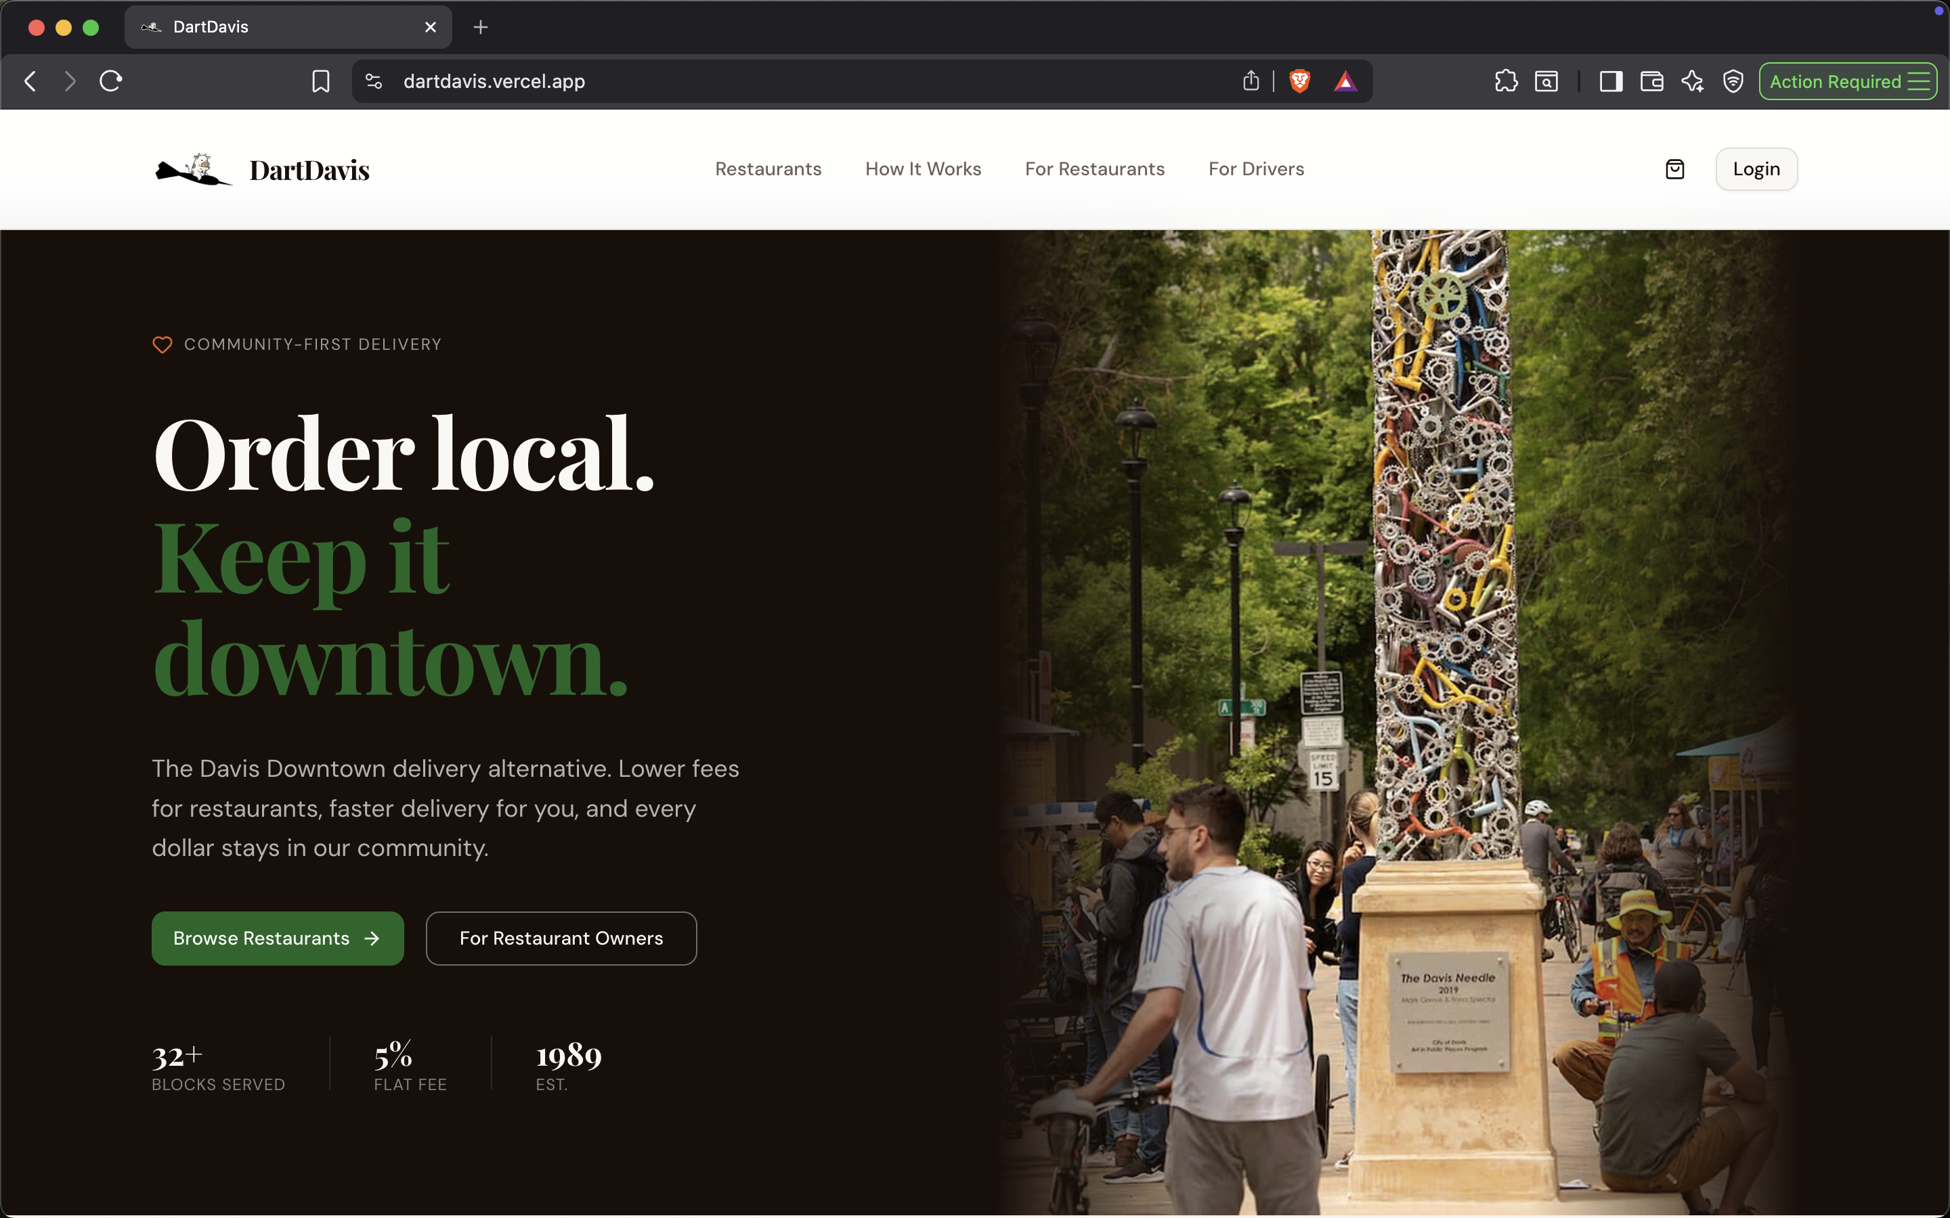Open the browser extensions puzzle icon

[x=1505, y=81]
